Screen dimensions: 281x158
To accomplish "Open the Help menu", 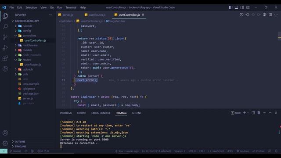I will [x=83, y=7].
